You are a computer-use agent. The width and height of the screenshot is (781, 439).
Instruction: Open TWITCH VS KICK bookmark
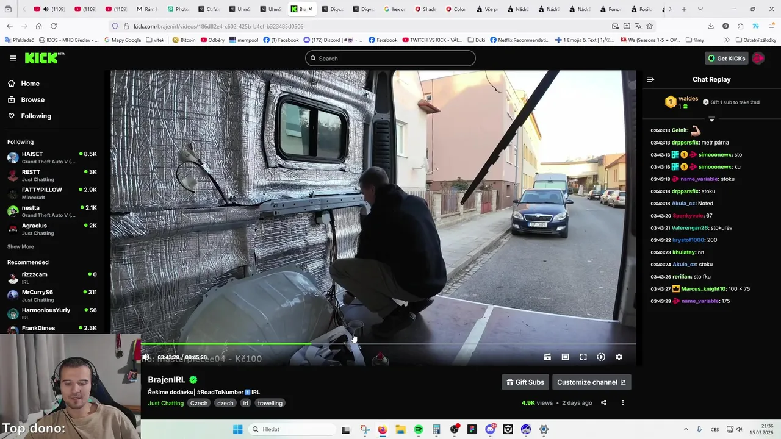point(431,40)
